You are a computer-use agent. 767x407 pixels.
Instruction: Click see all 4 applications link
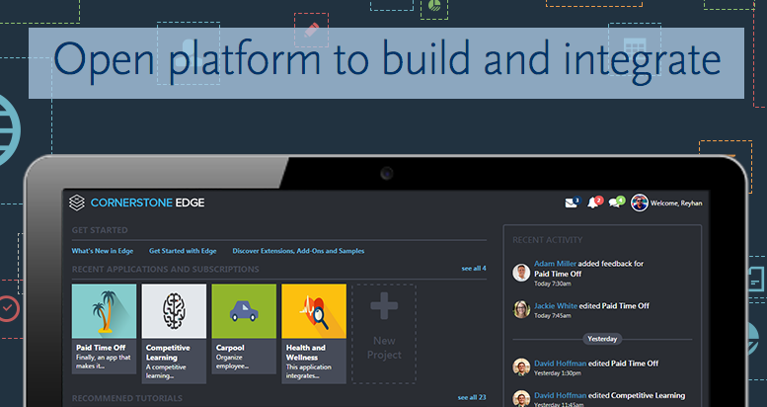click(474, 269)
